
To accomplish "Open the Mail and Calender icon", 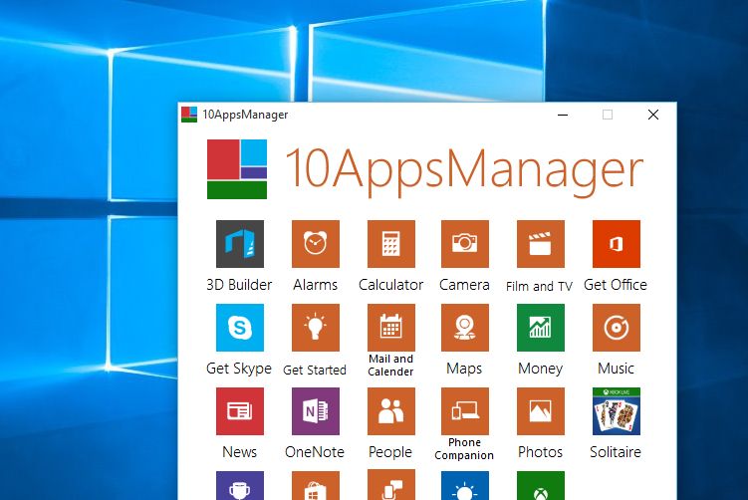I will [x=391, y=328].
